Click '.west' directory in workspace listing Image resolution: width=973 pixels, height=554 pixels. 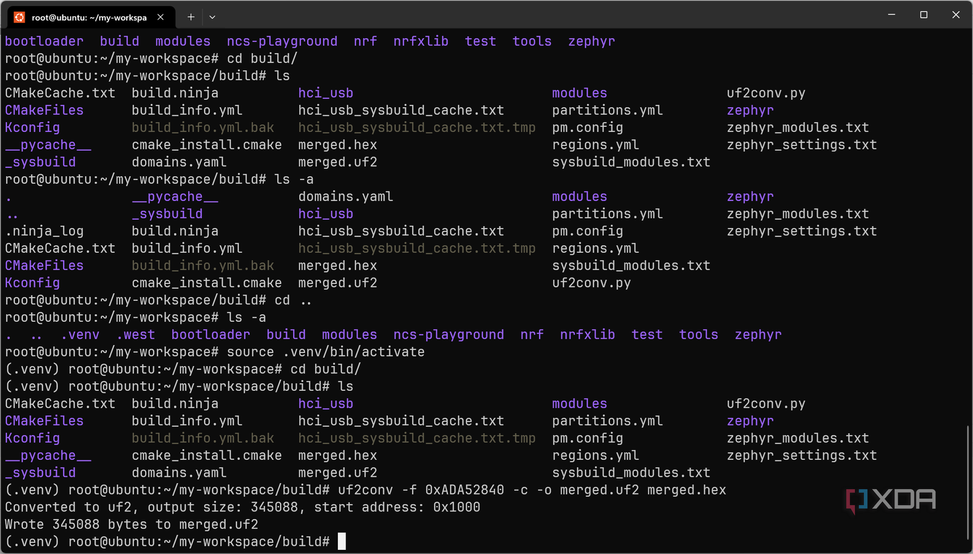(x=136, y=335)
